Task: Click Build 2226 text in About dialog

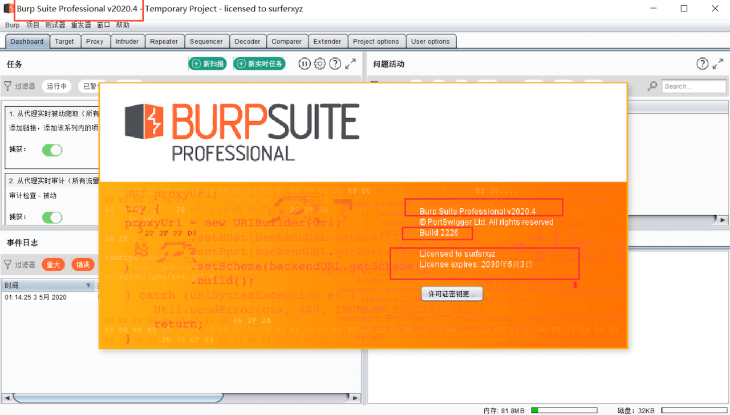Action: pos(439,233)
